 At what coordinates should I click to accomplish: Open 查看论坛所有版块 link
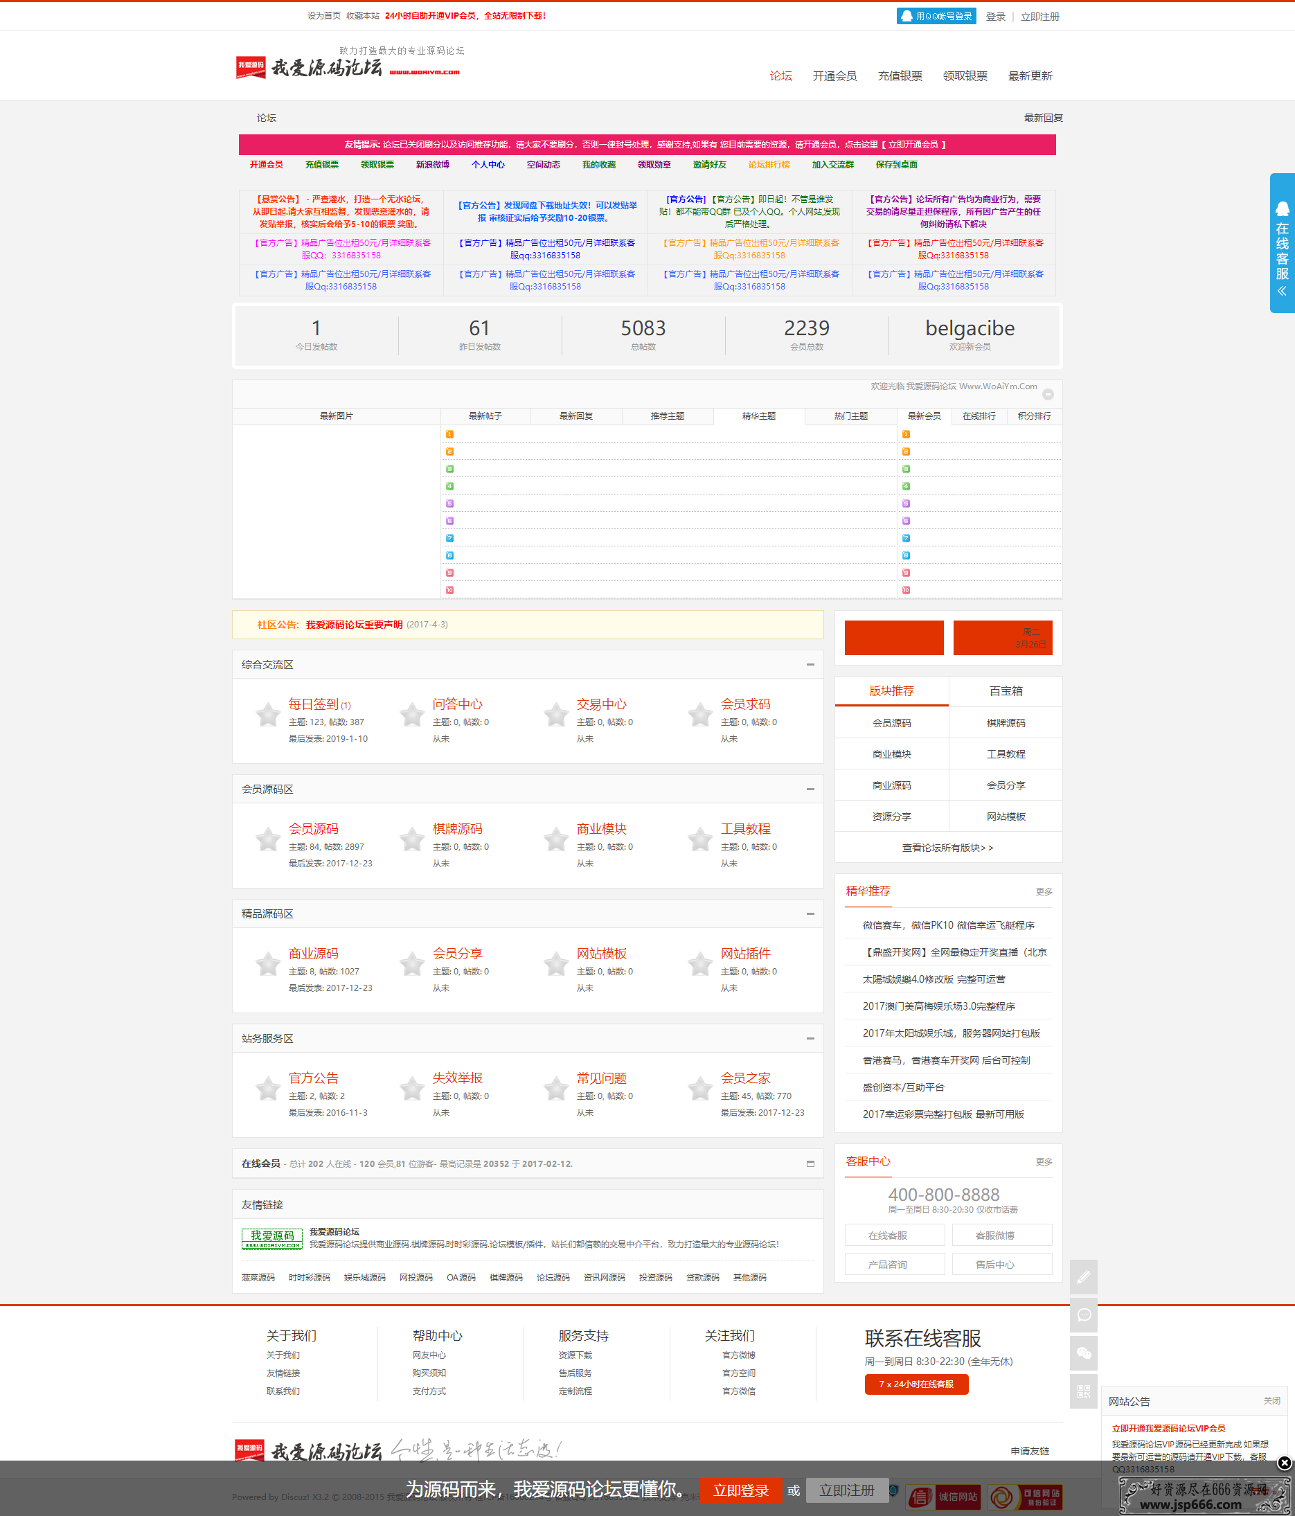[947, 848]
